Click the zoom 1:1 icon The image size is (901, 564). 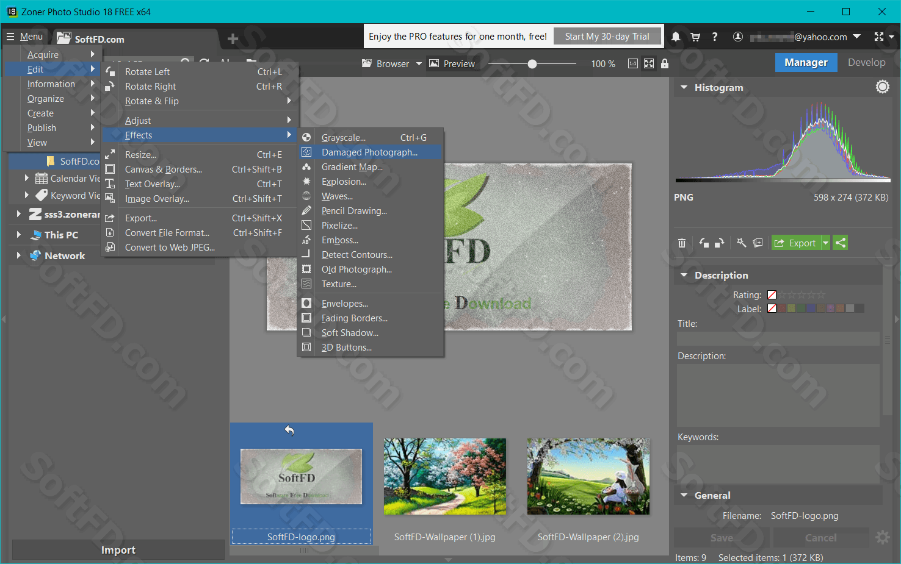(x=633, y=63)
